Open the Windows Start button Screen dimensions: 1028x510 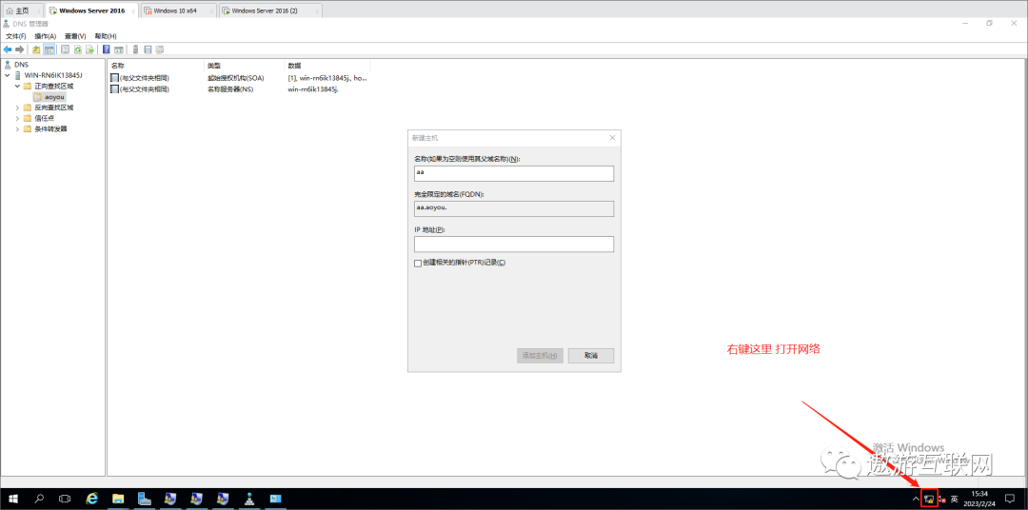click(13, 499)
